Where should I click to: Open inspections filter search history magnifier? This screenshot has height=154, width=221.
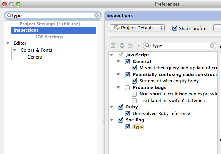(x=148, y=46)
